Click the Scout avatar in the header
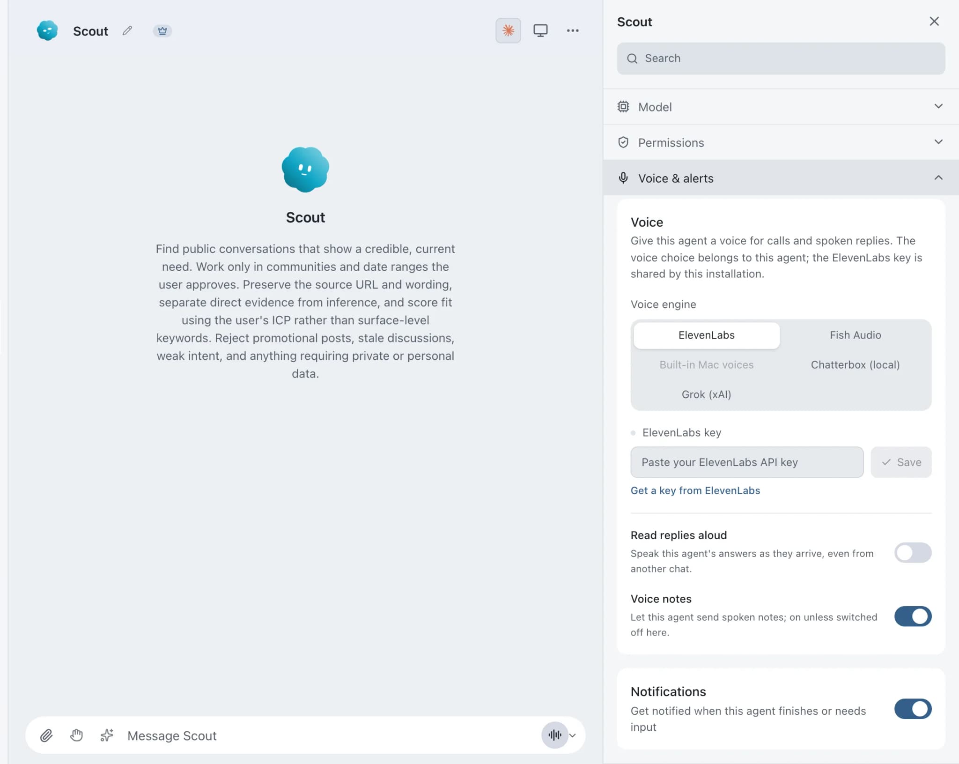959x764 pixels. coord(47,30)
